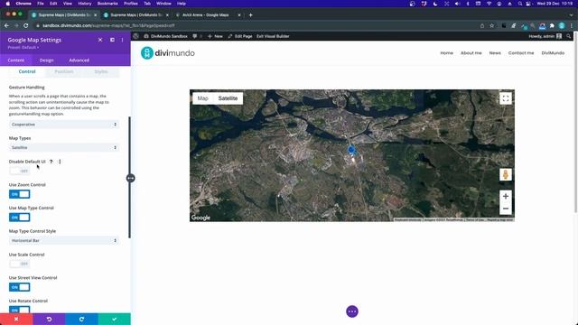This screenshot has width=578, height=325.
Task: Switch to the Content tab
Action: [16, 60]
